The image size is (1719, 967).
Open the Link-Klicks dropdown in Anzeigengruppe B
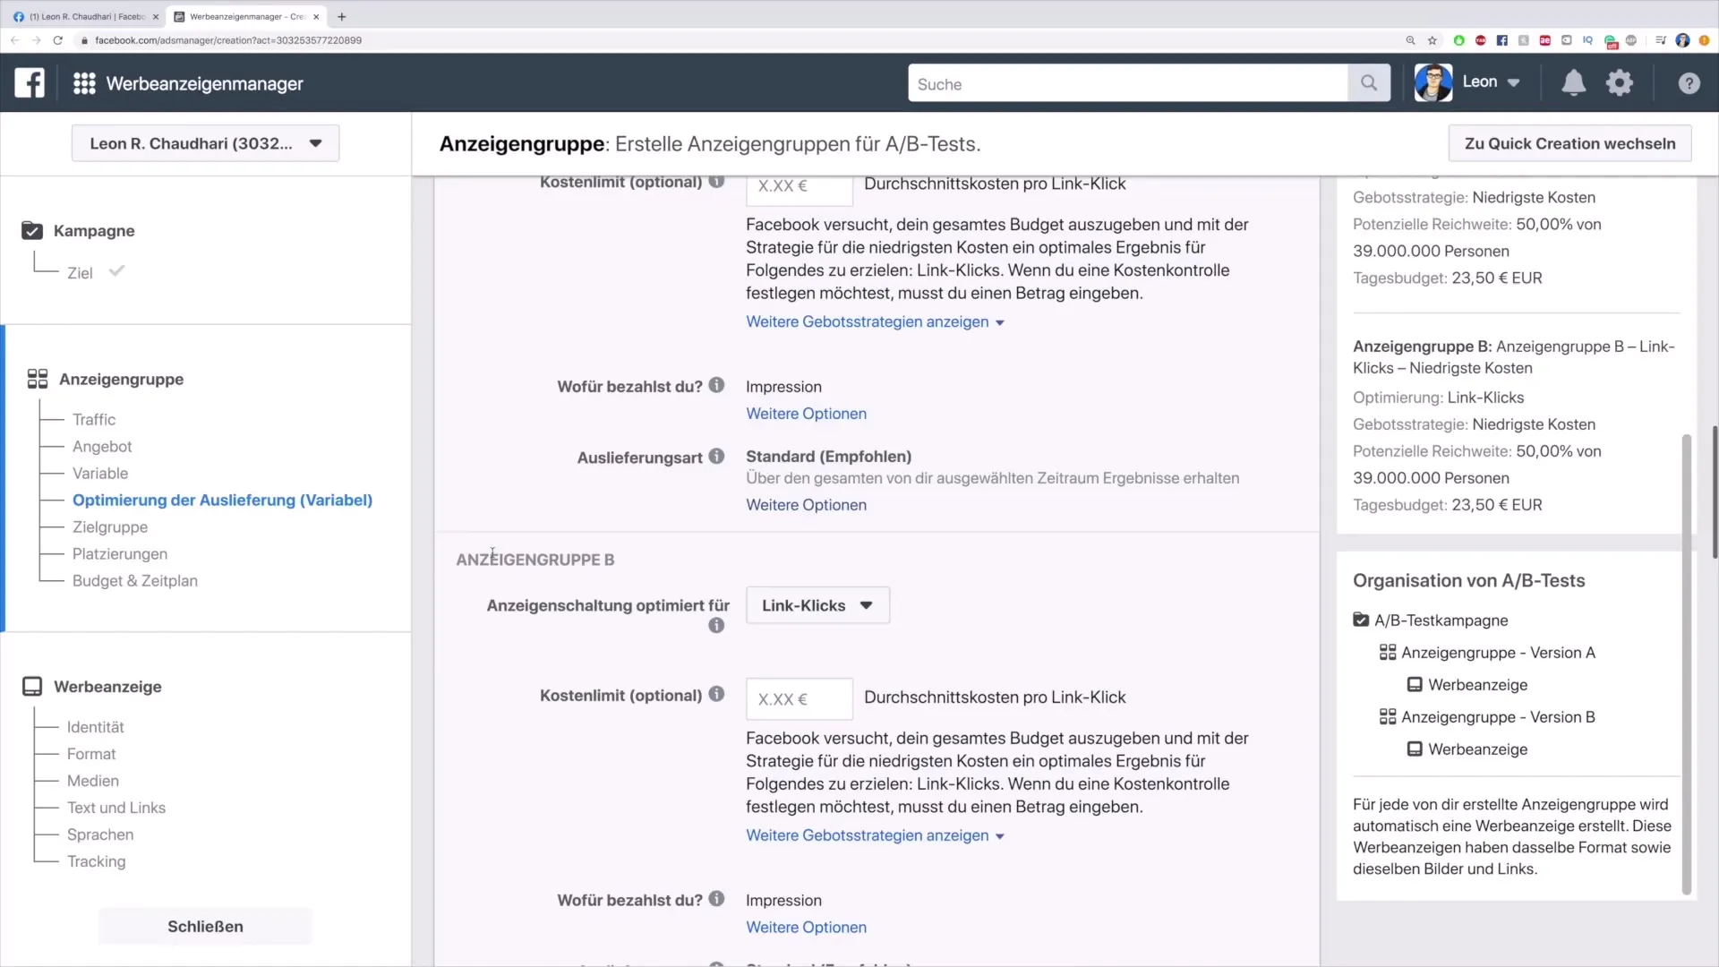click(x=817, y=604)
